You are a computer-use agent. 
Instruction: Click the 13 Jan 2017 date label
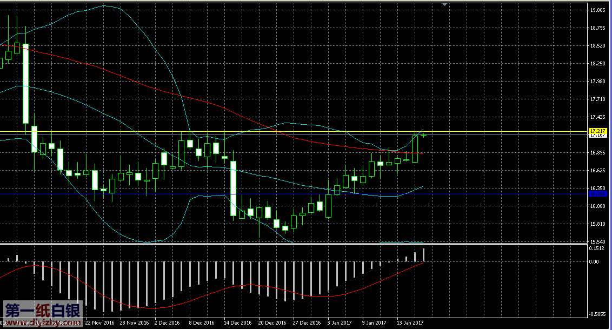[411, 323]
